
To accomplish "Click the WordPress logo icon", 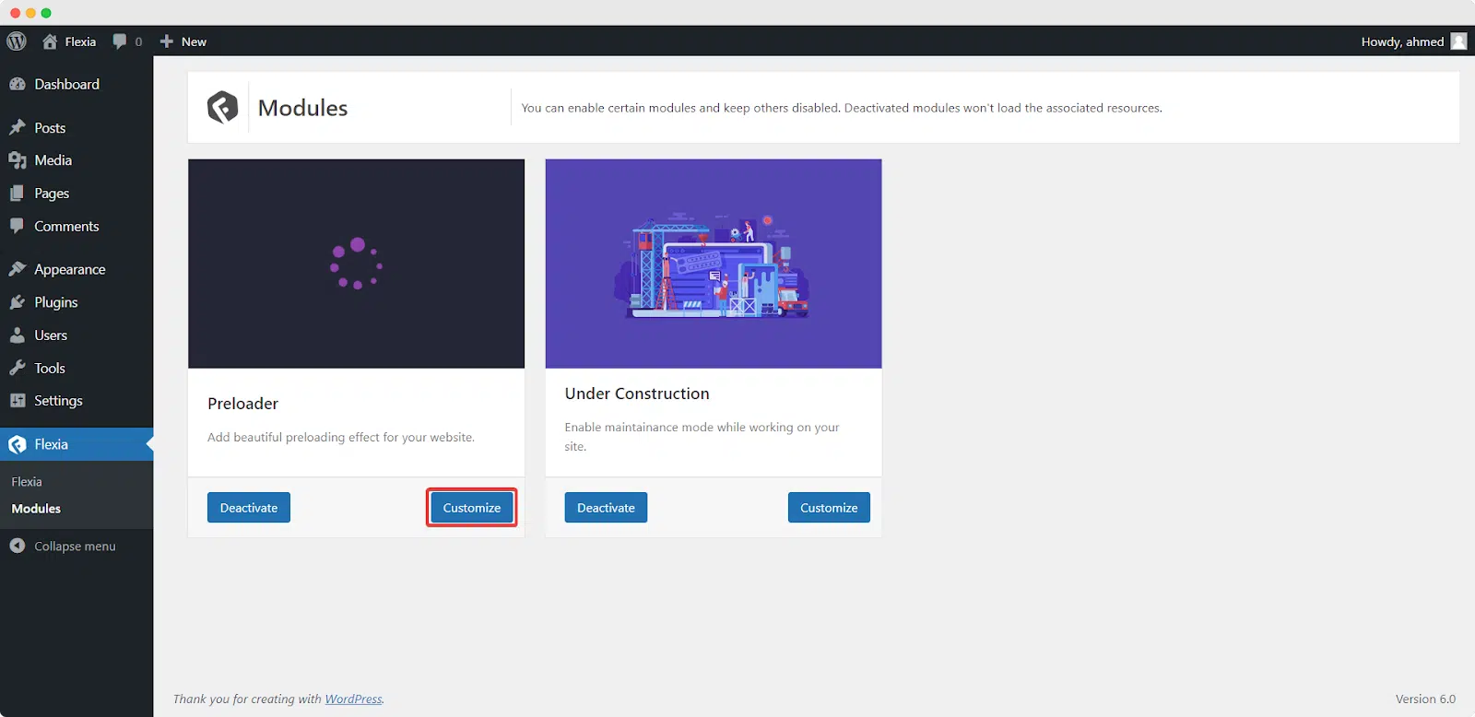I will 17,41.
